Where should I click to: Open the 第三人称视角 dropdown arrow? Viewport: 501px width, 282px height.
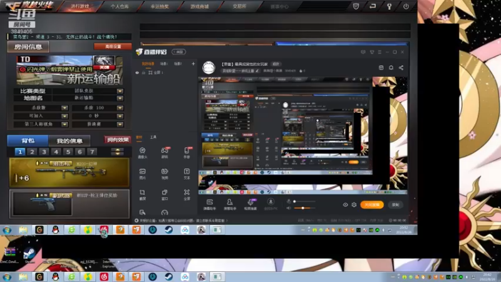[65, 124]
